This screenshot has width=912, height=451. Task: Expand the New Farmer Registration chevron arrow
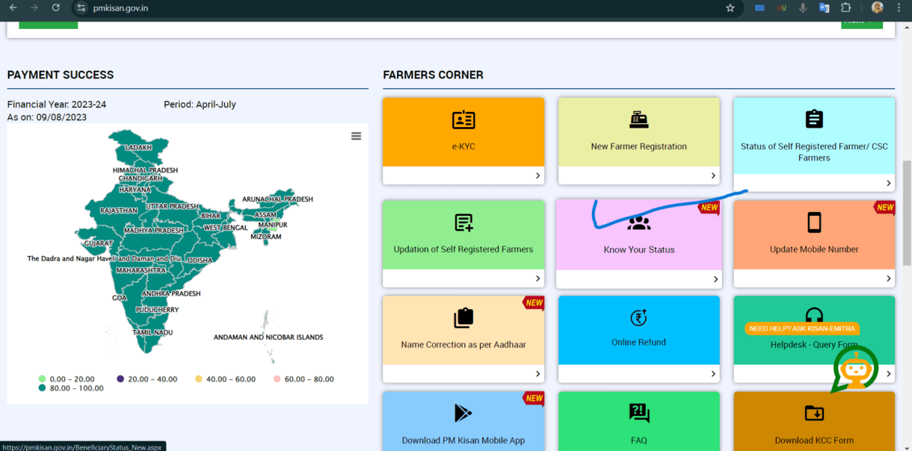(713, 175)
